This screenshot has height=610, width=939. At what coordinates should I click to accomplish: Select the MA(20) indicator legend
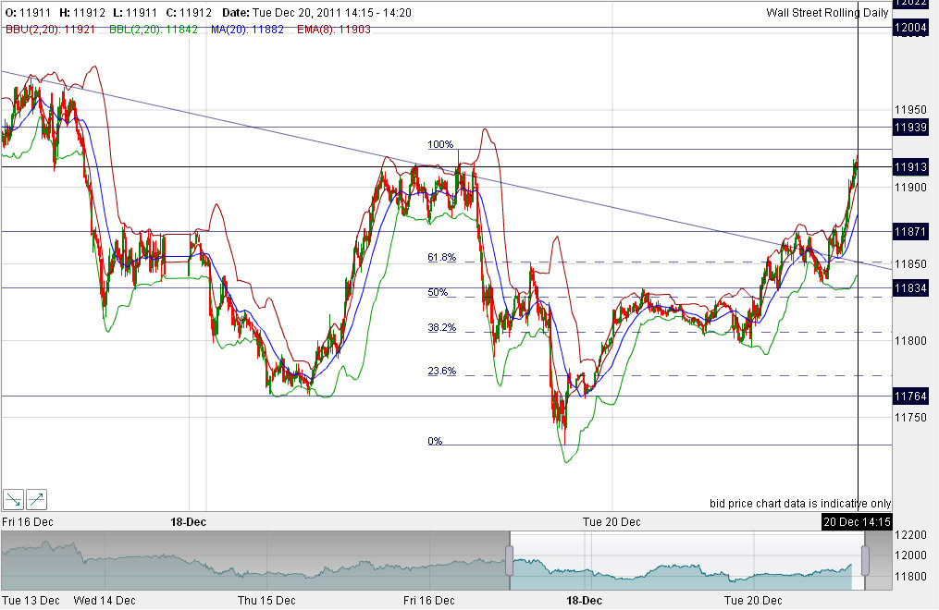[x=247, y=30]
